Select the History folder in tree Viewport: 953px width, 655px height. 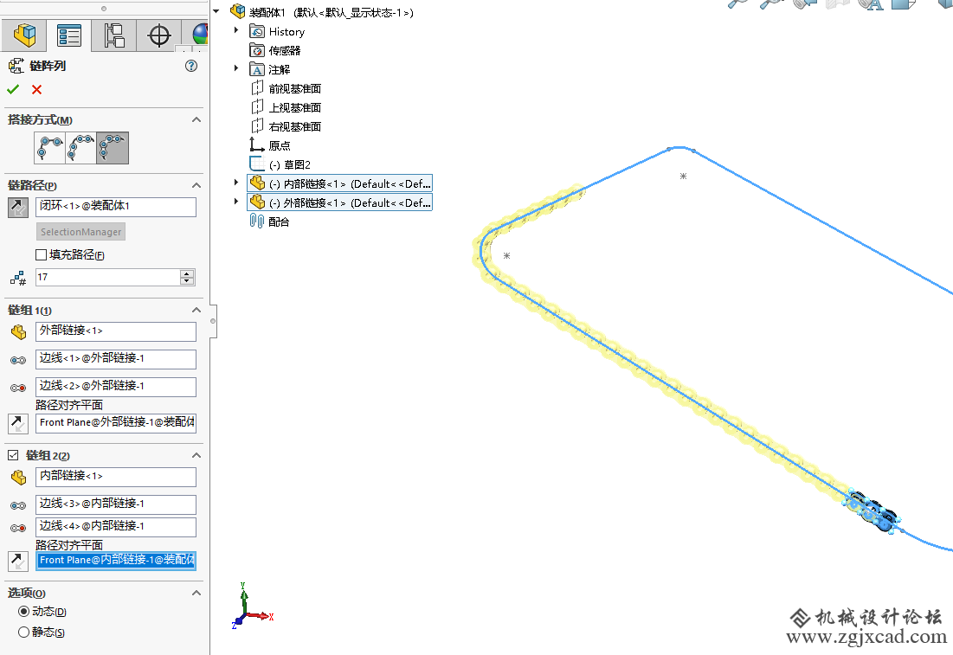(277, 32)
